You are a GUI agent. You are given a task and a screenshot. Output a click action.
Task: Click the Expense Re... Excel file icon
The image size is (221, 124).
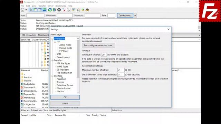click(x=22, y=94)
